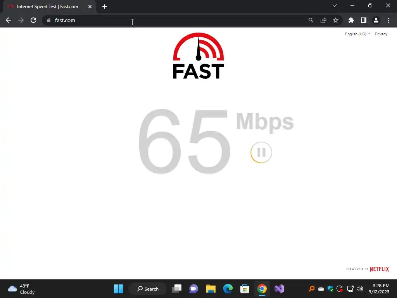Bookmark this page with the star icon
The height and width of the screenshot is (298, 397).
(335, 20)
